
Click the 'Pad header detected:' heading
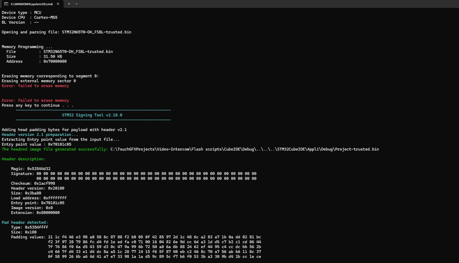(x=25, y=222)
